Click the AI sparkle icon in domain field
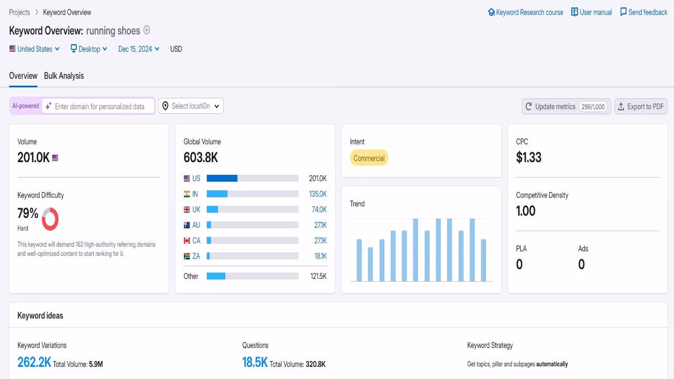Viewport: 674px width, 379px height. click(x=48, y=106)
